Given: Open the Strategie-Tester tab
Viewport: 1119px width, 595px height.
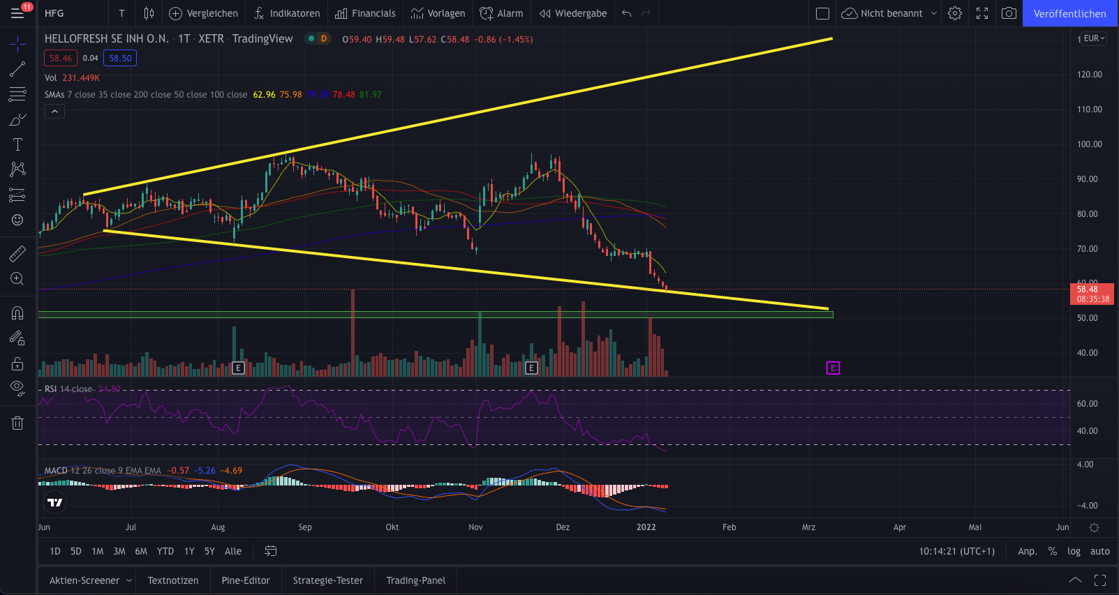Looking at the screenshot, I should point(328,580).
